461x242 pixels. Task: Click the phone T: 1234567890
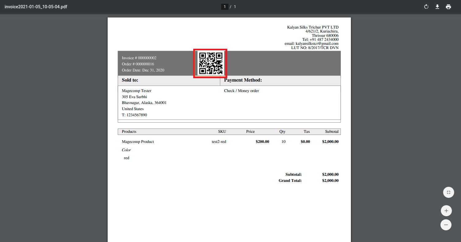coord(134,115)
